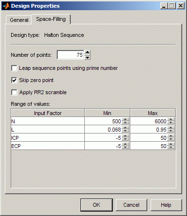Decrement ECP Max value with down spinner

point(171,148)
